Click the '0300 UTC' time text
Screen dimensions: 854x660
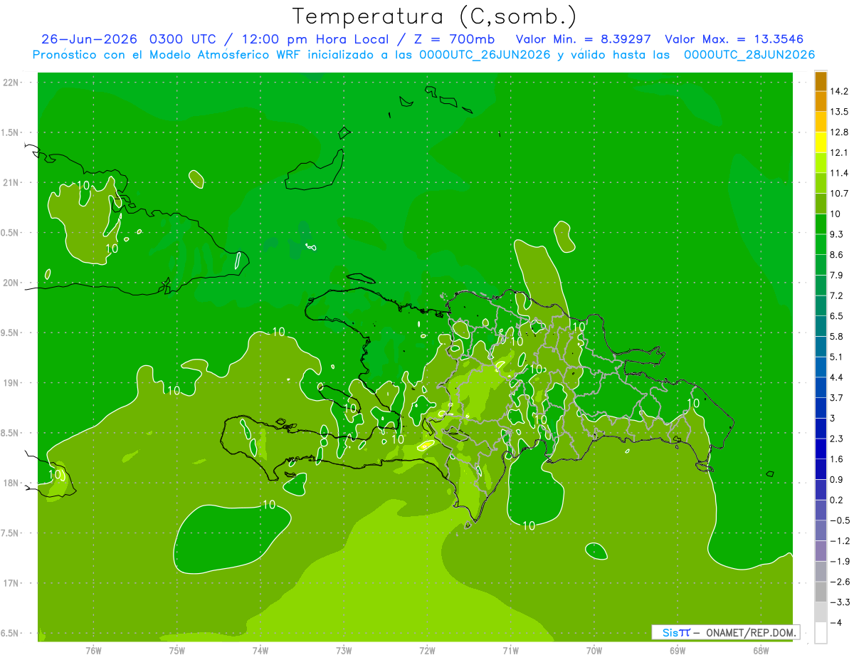[183, 39]
